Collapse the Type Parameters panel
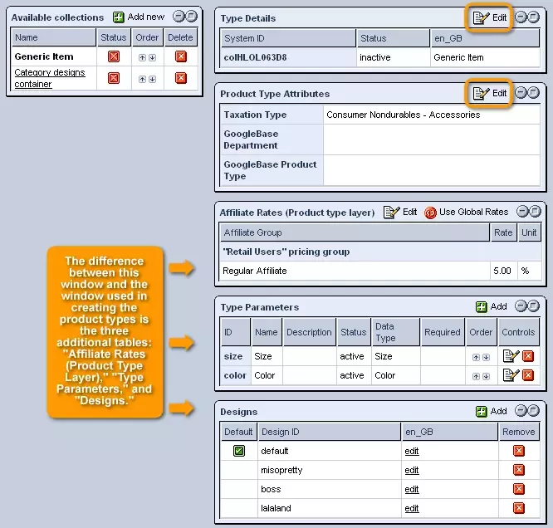Image resolution: width=553 pixels, height=528 pixels. tap(521, 306)
